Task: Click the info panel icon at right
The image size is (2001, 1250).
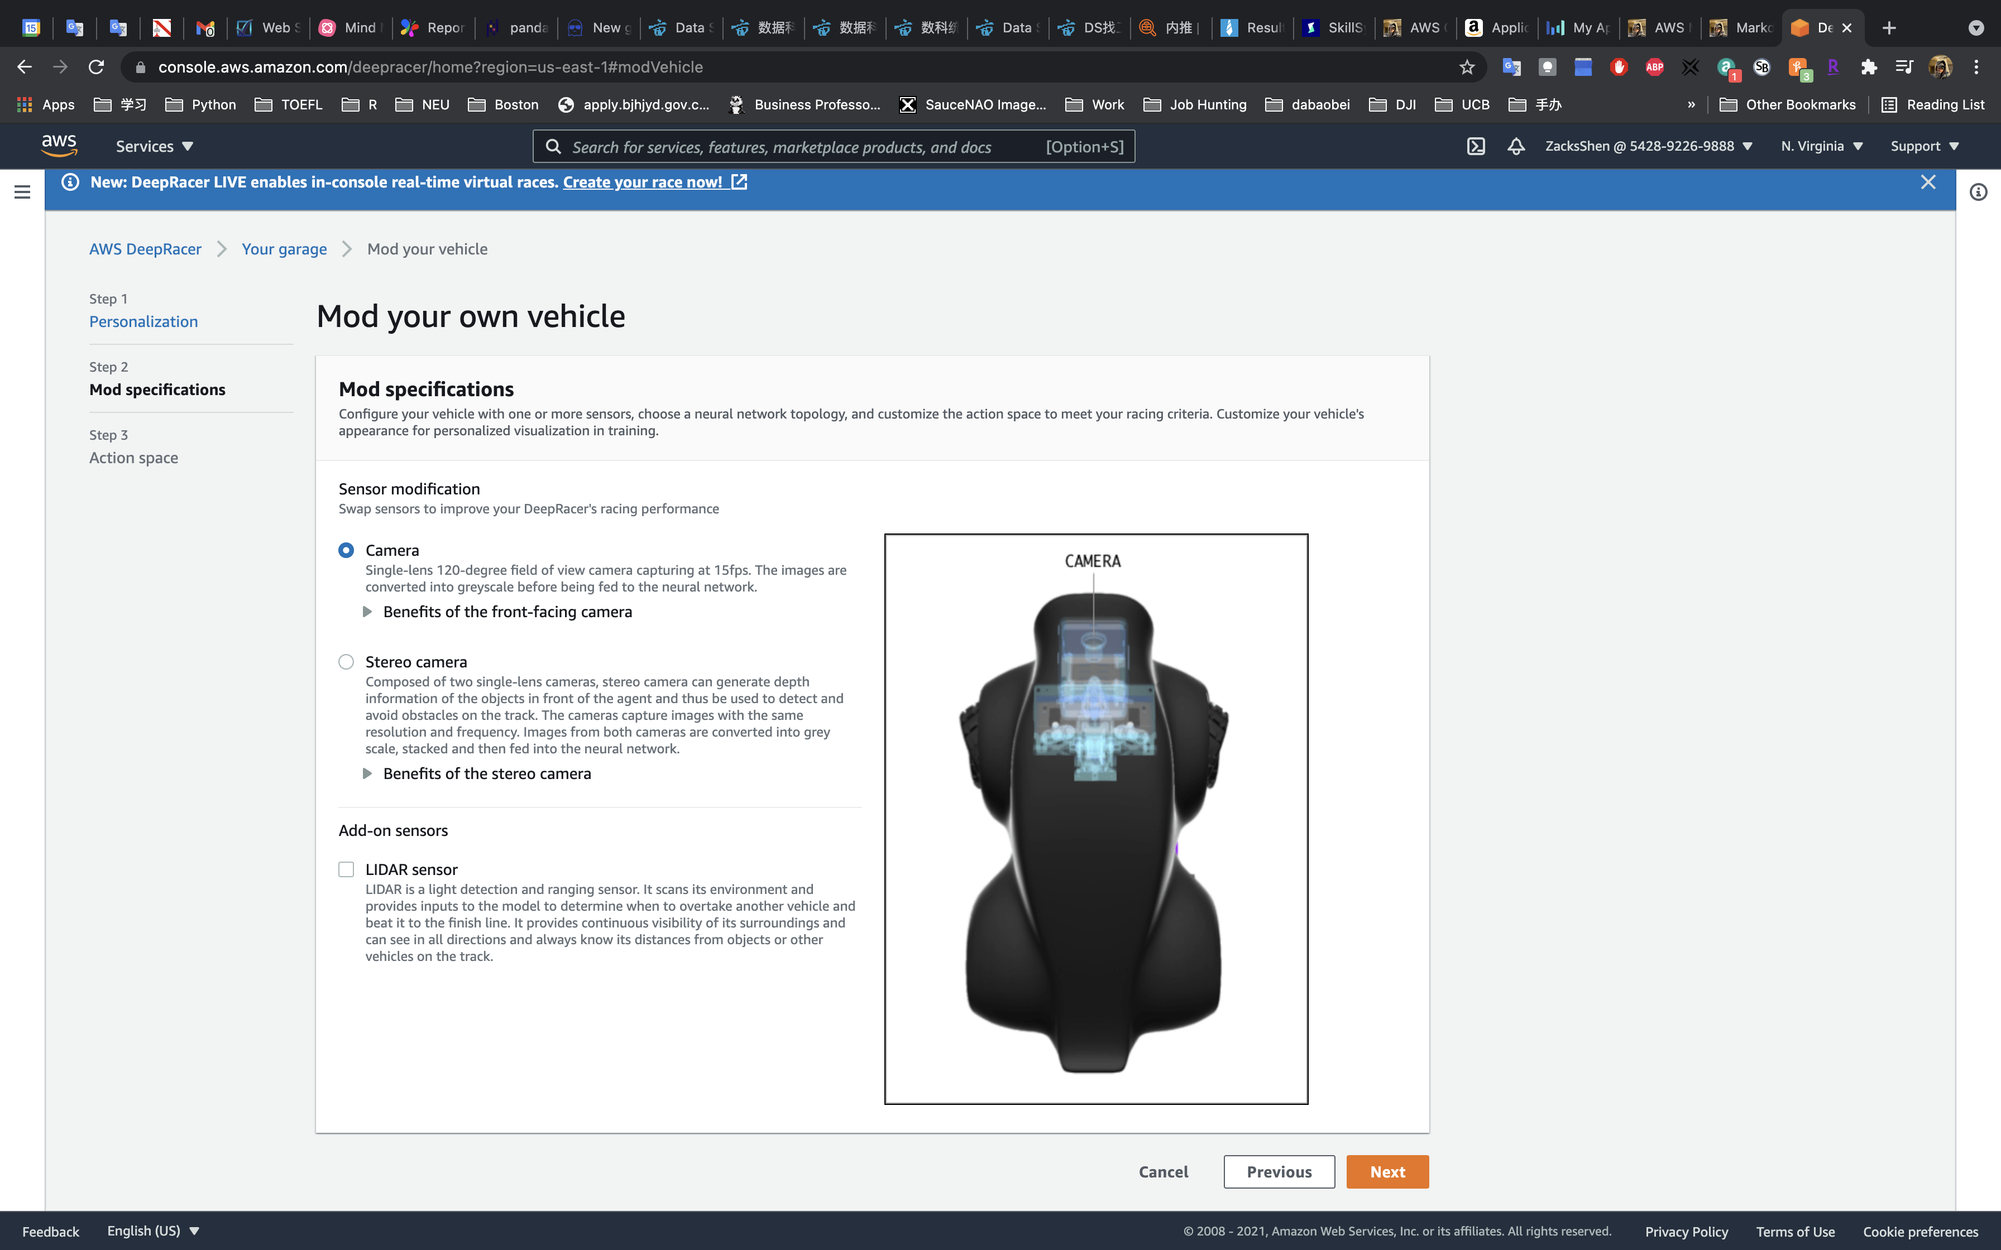Action: point(1978,192)
